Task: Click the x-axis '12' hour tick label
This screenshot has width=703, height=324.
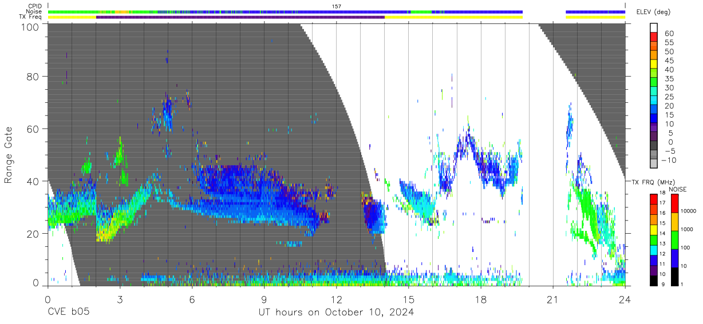Action: (336, 299)
